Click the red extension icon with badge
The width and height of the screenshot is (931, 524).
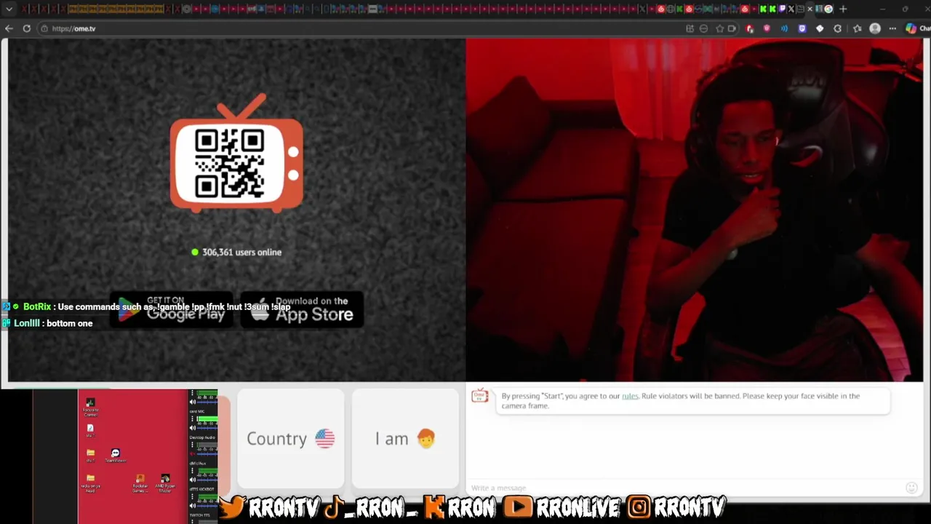pos(750,28)
